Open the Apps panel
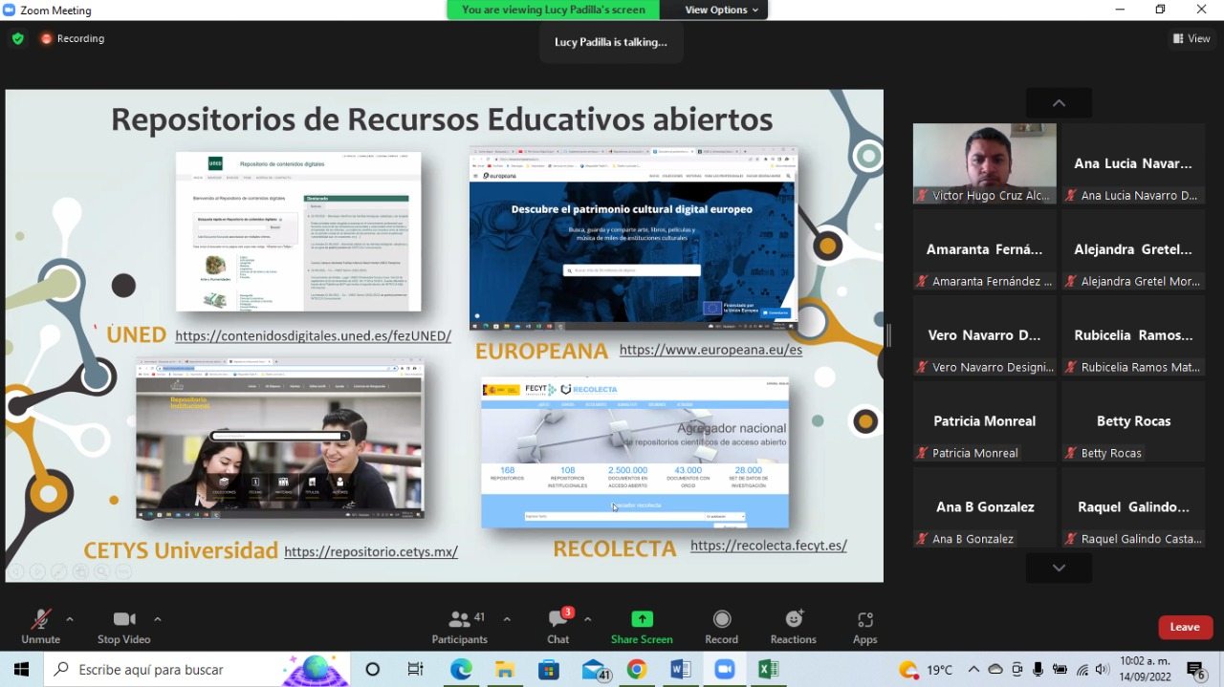The width and height of the screenshot is (1224, 687). coord(865,627)
